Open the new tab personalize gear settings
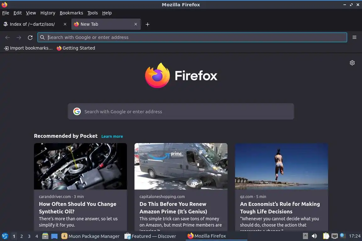 (x=352, y=63)
